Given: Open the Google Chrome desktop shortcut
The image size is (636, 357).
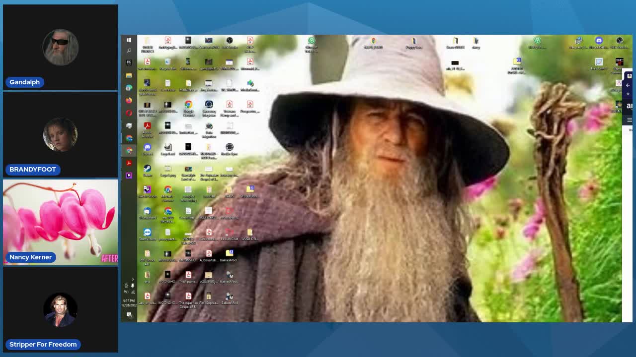Looking at the screenshot, I should pos(188,108).
